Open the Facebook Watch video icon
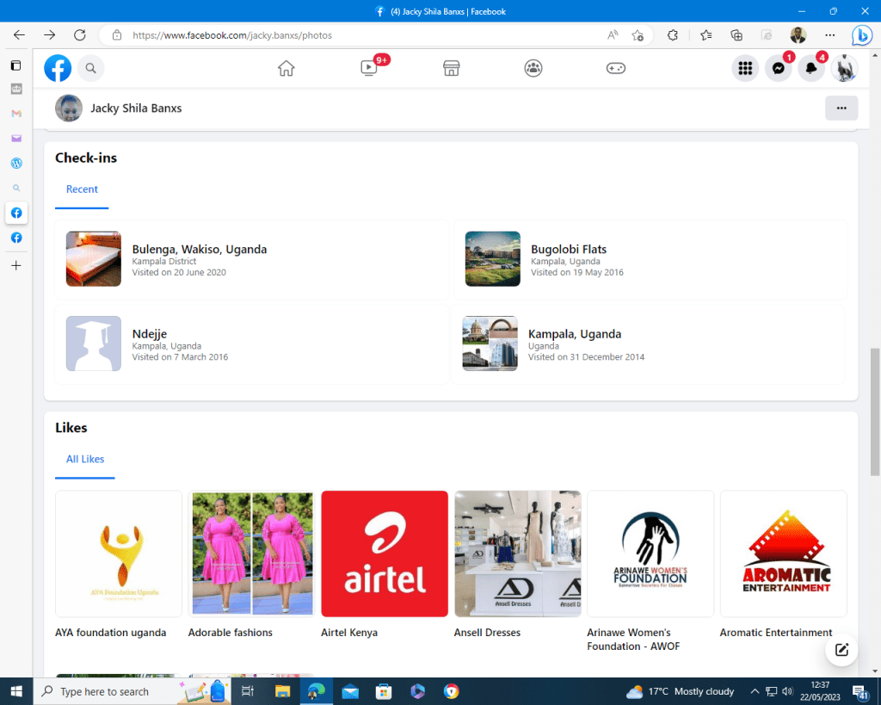This screenshot has width=881, height=705. point(369,68)
